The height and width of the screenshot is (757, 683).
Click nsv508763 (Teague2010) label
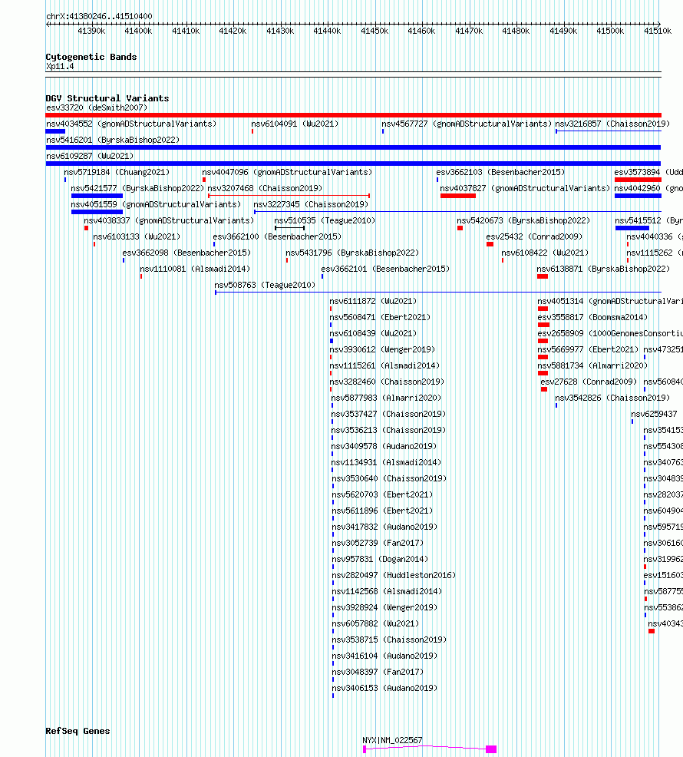coord(265,286)
